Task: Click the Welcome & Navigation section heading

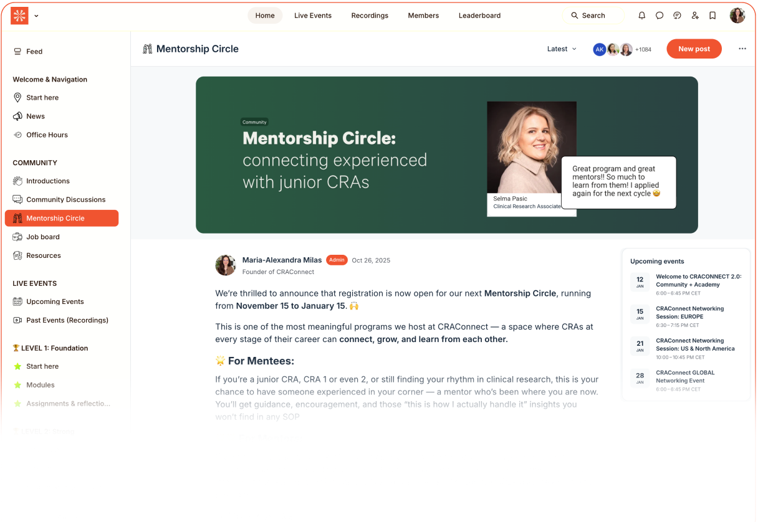Action: (x=50, y=80)
